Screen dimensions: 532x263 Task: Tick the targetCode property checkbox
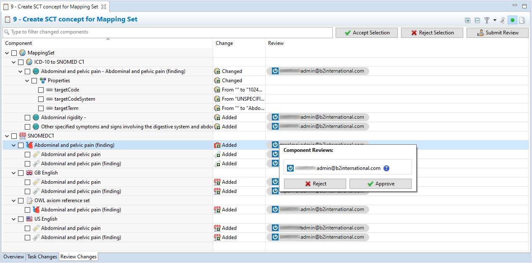[41, 90]
